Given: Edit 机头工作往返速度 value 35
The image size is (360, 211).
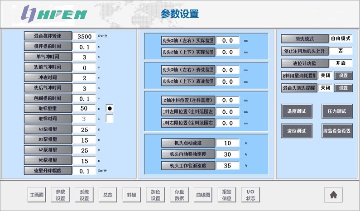Looking at the screenshot, I should click(227, 166).
